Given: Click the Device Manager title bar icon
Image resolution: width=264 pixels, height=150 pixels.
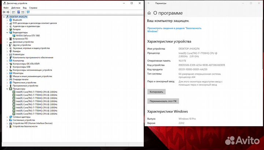Looking at the screenshot, I should [4, 3].
